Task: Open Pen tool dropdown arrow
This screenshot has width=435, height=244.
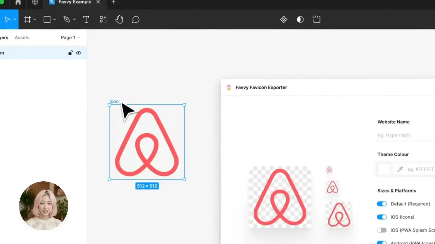Action: tap(74, 20)
